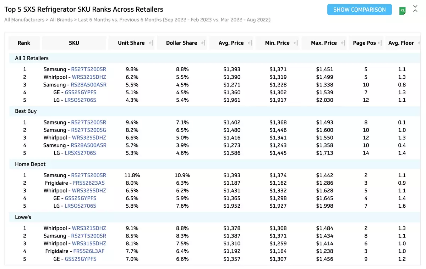Collapse the panel using the double-chevron icon
The height and width of the screenshot is (269, 426).
(x=415, y=9)
